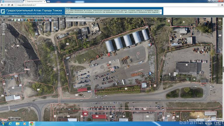Select the magnifier search tool in map toolbar
This screenshot has height=126, width=224.
coord(12,20)
